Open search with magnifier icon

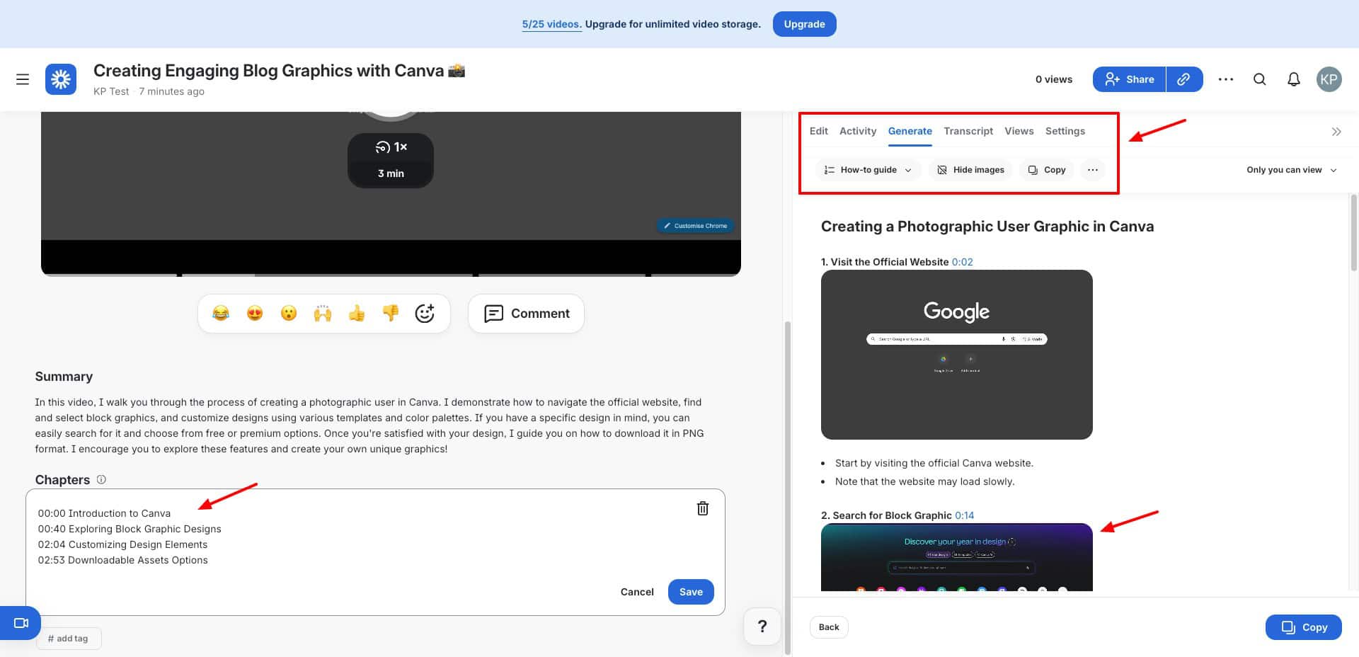pos(1259,79)
